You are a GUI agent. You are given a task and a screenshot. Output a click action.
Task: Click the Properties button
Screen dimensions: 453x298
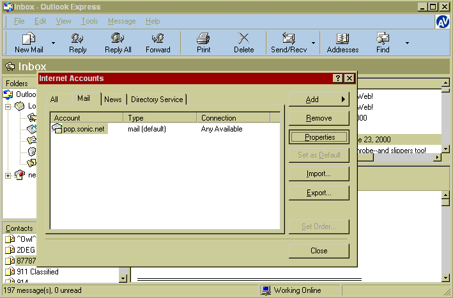tap(319, 137)
